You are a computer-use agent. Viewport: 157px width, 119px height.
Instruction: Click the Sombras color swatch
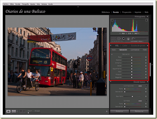140,101
